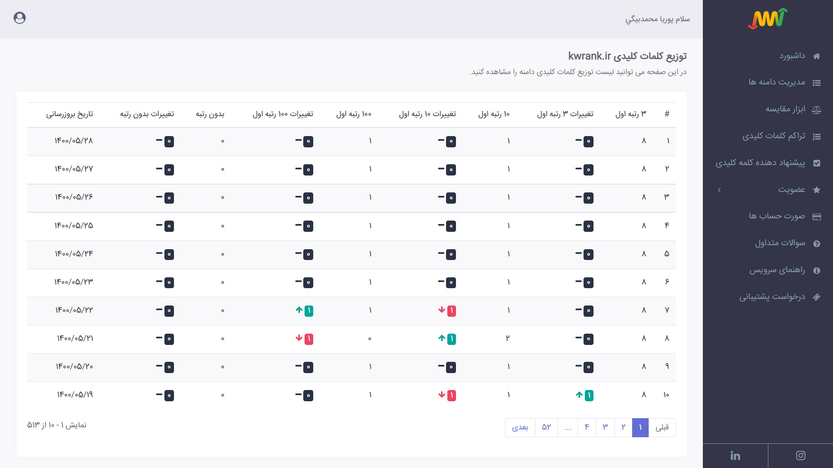This screenshot has width=833, height=468.
Task: Open the LinkedIn link in sidebar footer
Action: click(x=735, y=455)
